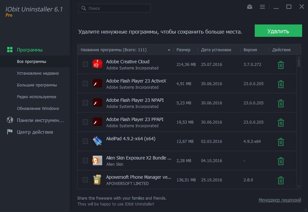Screen dimensions: 308x212
Task: Click trash icon for Apowersoft Phone Manager
Action: point(281,180)
